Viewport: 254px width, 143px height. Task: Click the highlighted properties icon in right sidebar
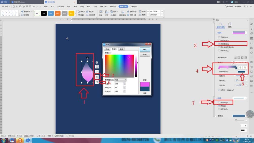click(251, 38)
